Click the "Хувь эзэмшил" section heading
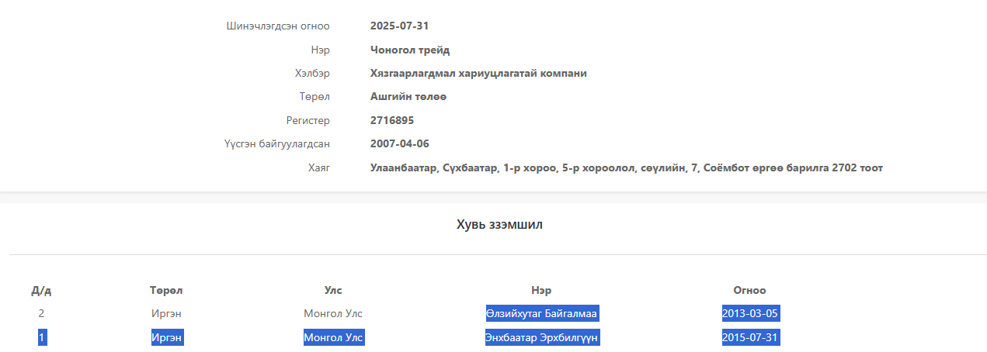Screen dimensions: 987x352 499,225
